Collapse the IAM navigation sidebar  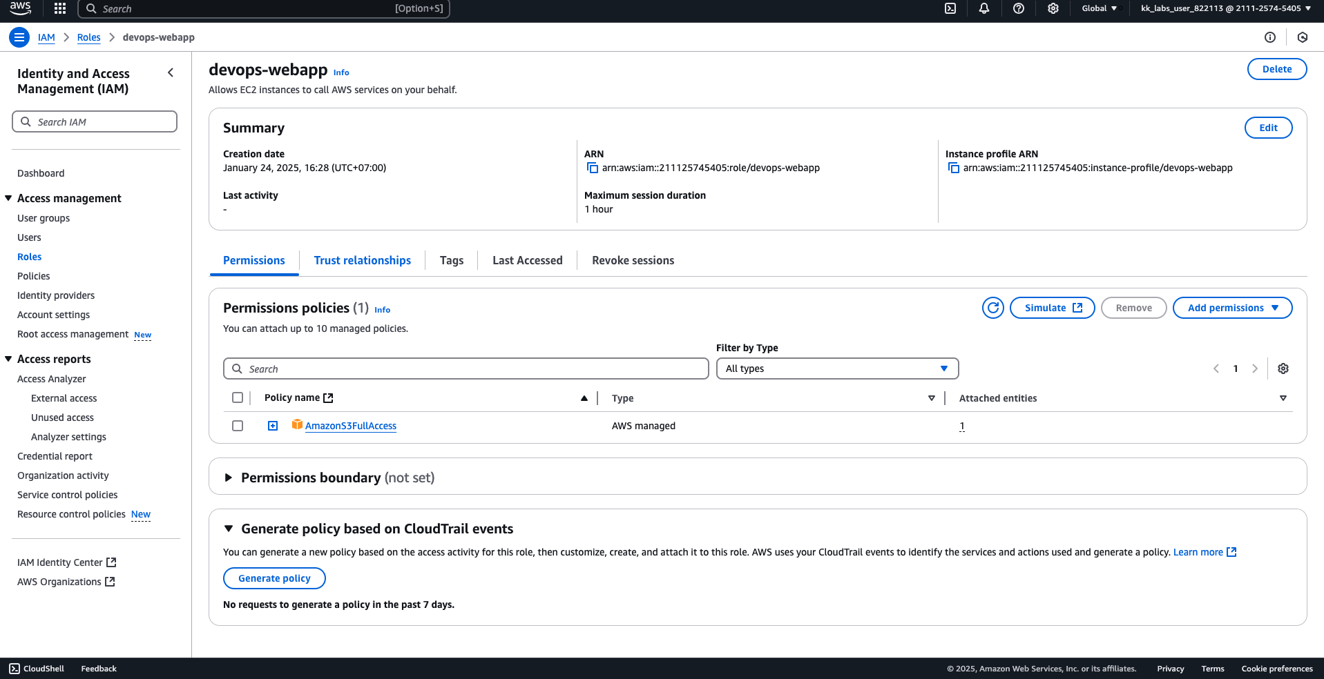[x=171, y=72]
